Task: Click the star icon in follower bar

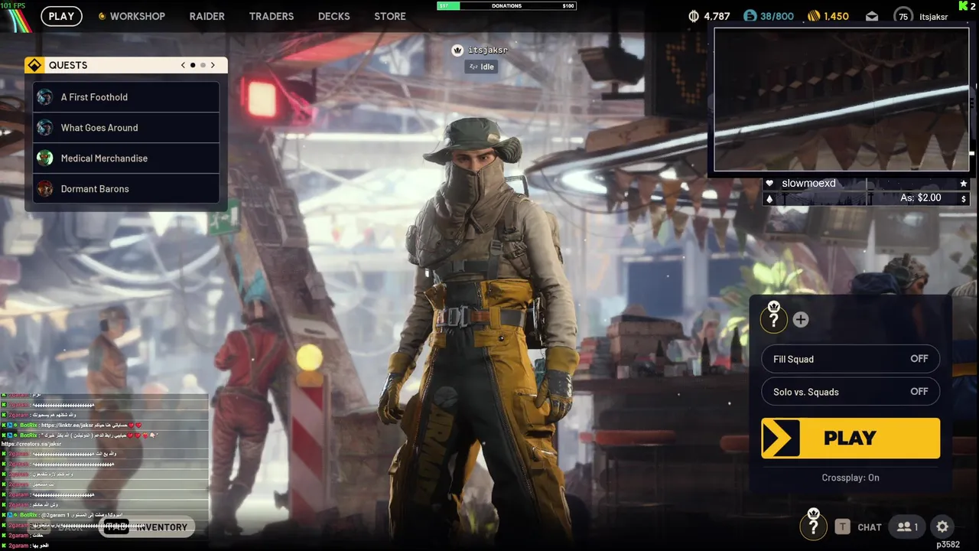Action: (964, 184)
